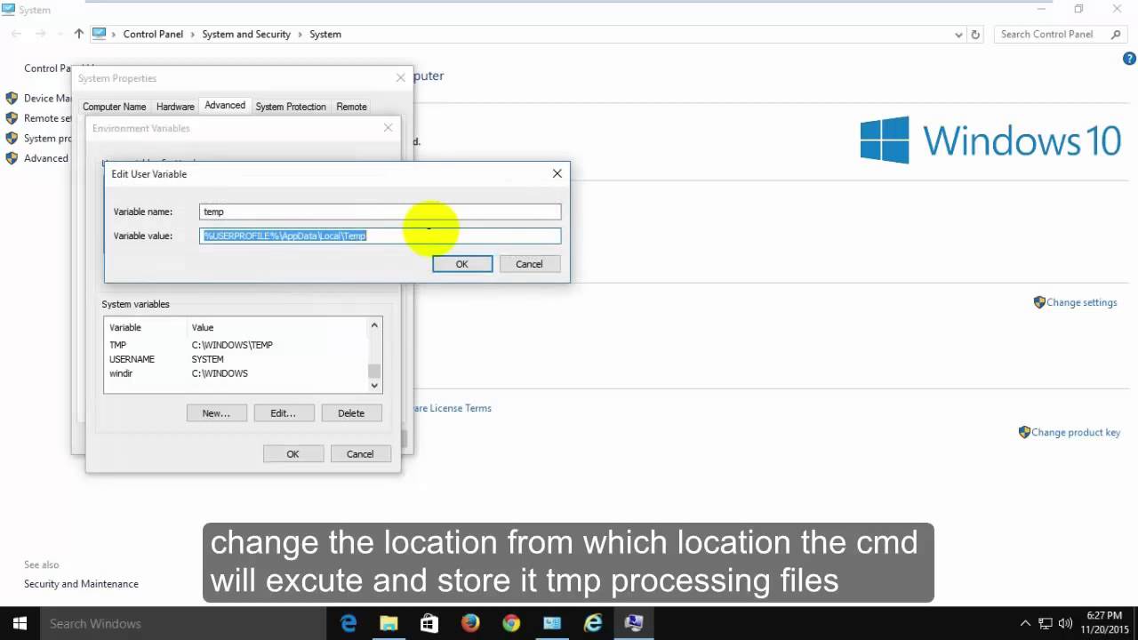Viewport: 1138px width, 640px height.
Task: Click the System variables scroll up arrow
Action: 374,325
